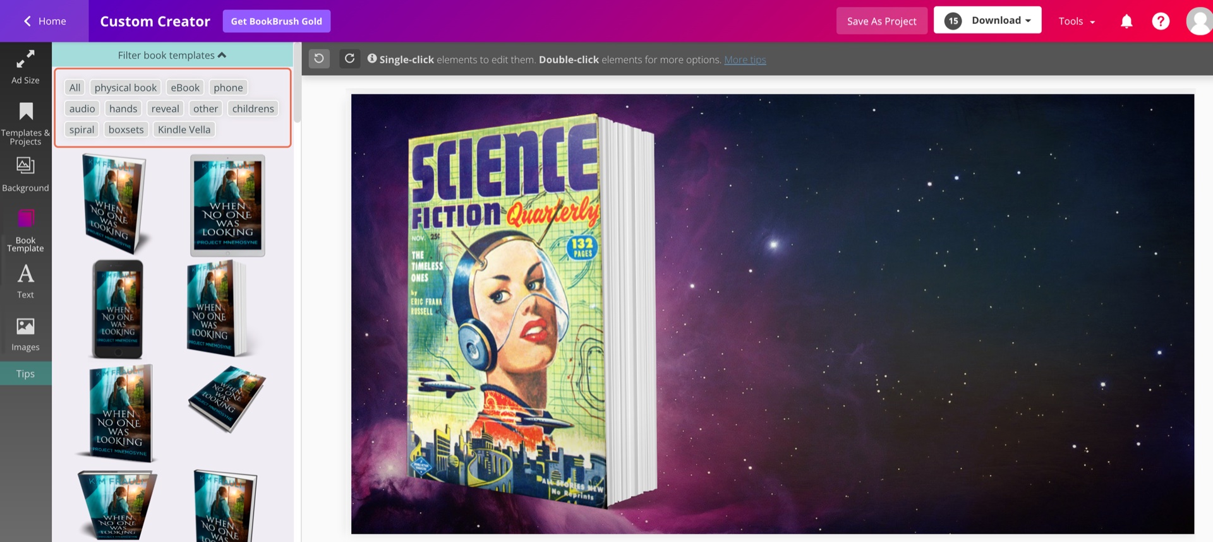Open Templates & Projects panel
Screen dimensions: 1213x542
coord(25,124)
